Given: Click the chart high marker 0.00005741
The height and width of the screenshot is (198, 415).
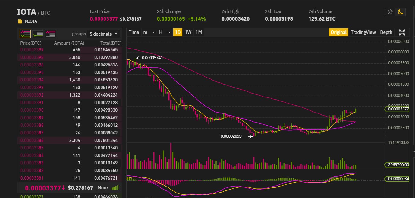Looking at the screenshot, I should tap(152, 58).
